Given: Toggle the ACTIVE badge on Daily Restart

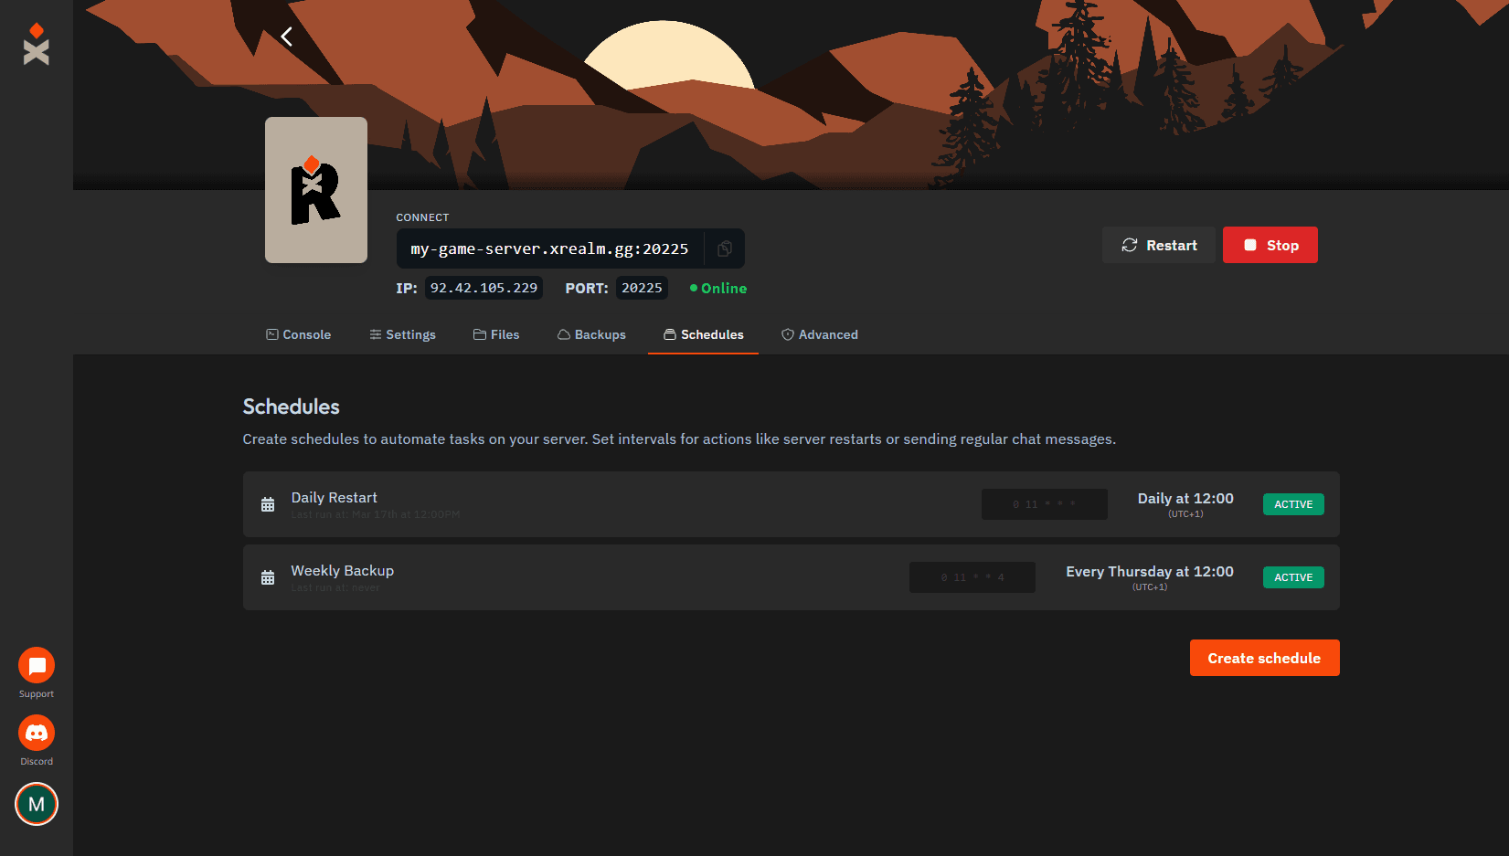Looking at the screenshot, I should (x=1292, y=504).
